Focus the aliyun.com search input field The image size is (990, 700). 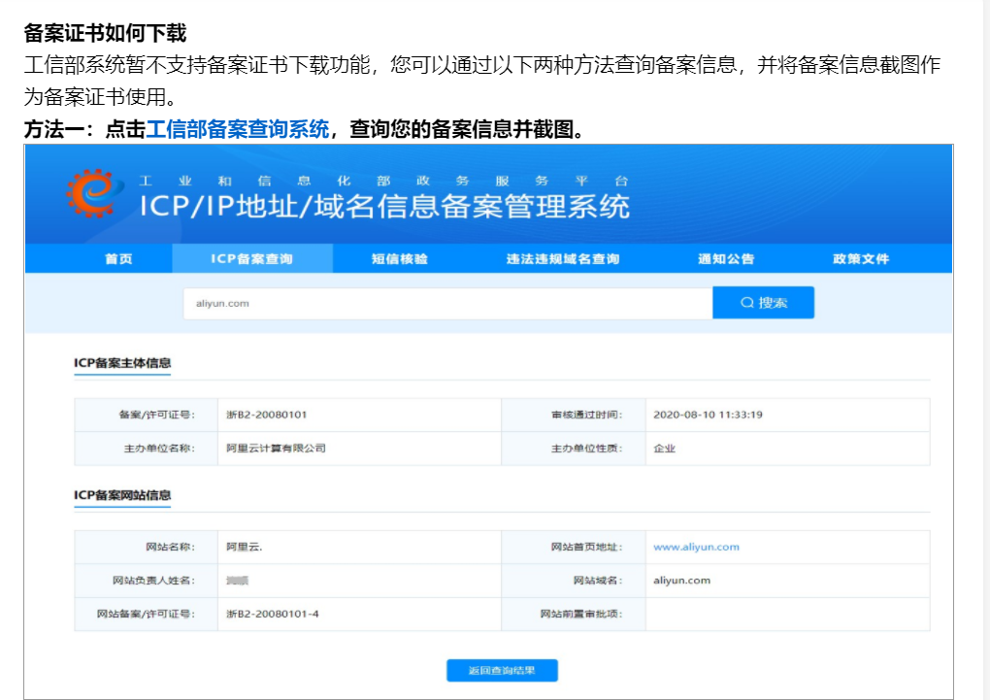pyautogui.click(x=447, y=303)
